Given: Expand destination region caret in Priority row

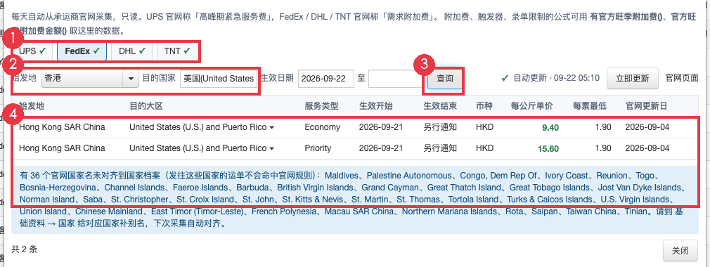Looking at the screenshot, I should 271,148.
